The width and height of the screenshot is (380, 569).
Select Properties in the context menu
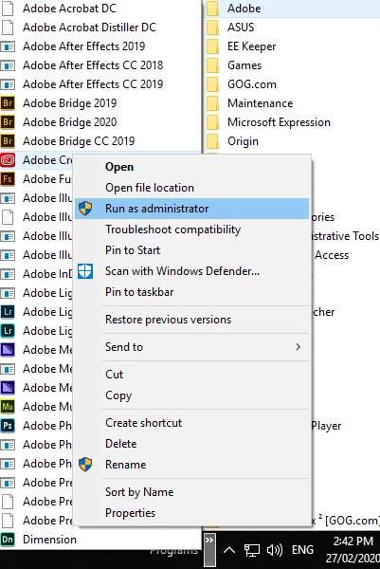(130, 513)
